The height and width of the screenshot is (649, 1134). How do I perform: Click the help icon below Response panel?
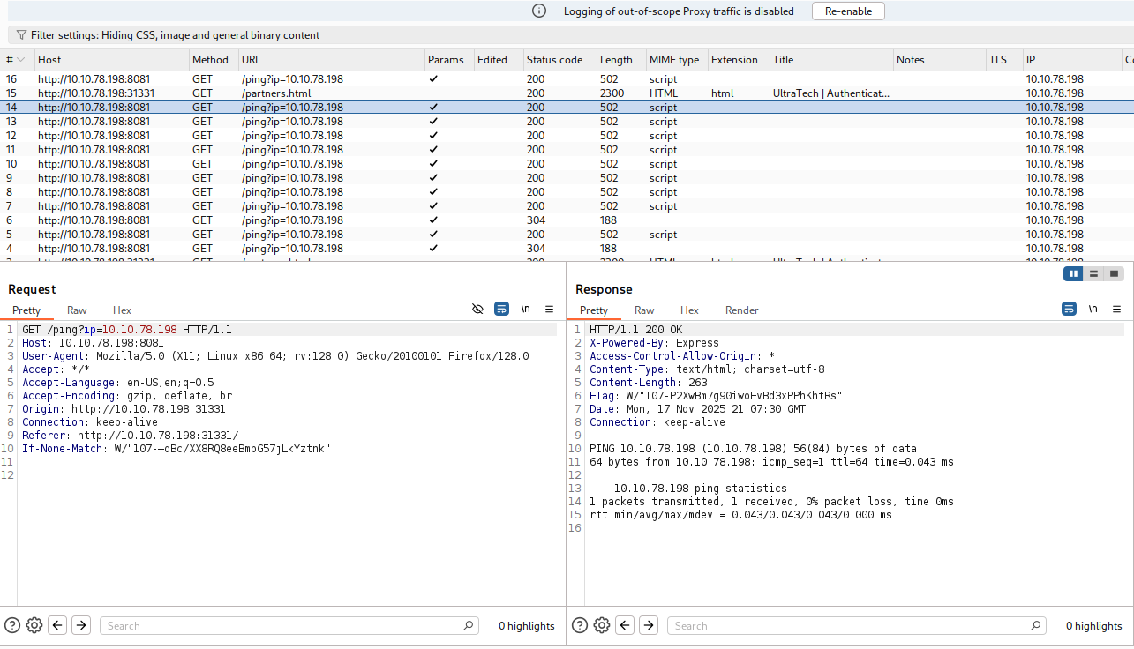(580, 625)
